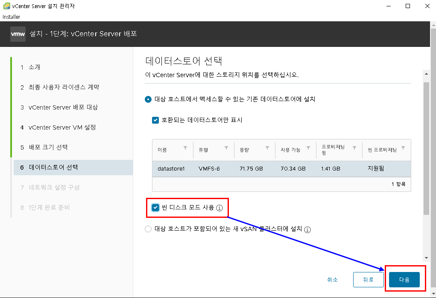Click the 씬 프로비저닝 column header
This screenshot has width=436, height=298.
[382, 150]
